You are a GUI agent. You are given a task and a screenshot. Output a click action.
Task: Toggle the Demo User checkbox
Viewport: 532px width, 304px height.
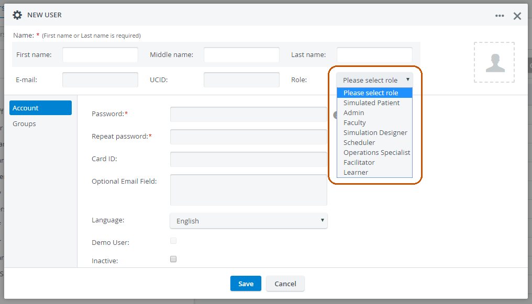pos(173,241)
